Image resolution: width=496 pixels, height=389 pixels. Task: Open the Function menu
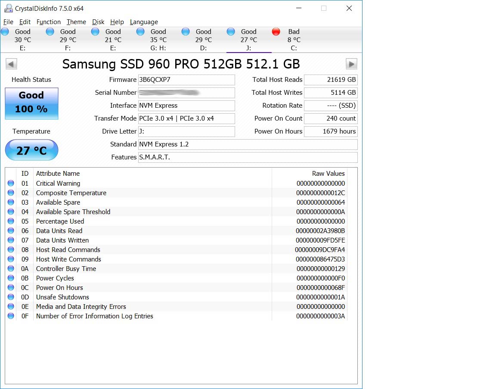(48, 22)
